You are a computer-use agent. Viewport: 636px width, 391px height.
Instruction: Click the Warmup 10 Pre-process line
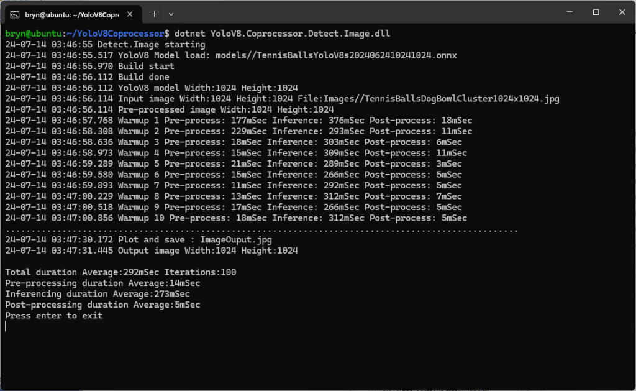click(x=236, y=218)
